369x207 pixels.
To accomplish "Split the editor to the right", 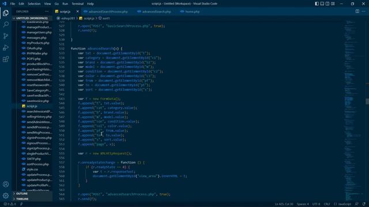I will [357, 11].
